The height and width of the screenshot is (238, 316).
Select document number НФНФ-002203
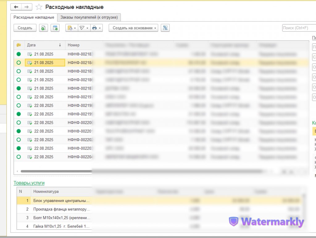80,148
